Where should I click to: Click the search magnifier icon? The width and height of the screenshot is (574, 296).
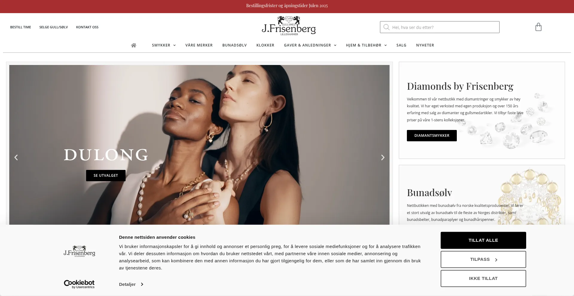[386, 27]
